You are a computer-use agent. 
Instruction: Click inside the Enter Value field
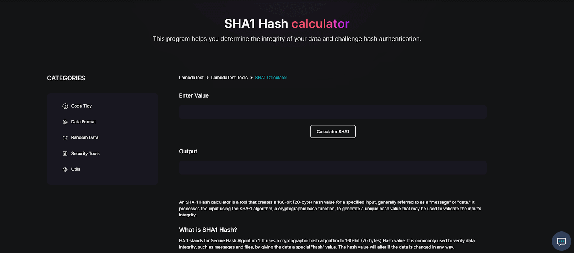(333, 112)
